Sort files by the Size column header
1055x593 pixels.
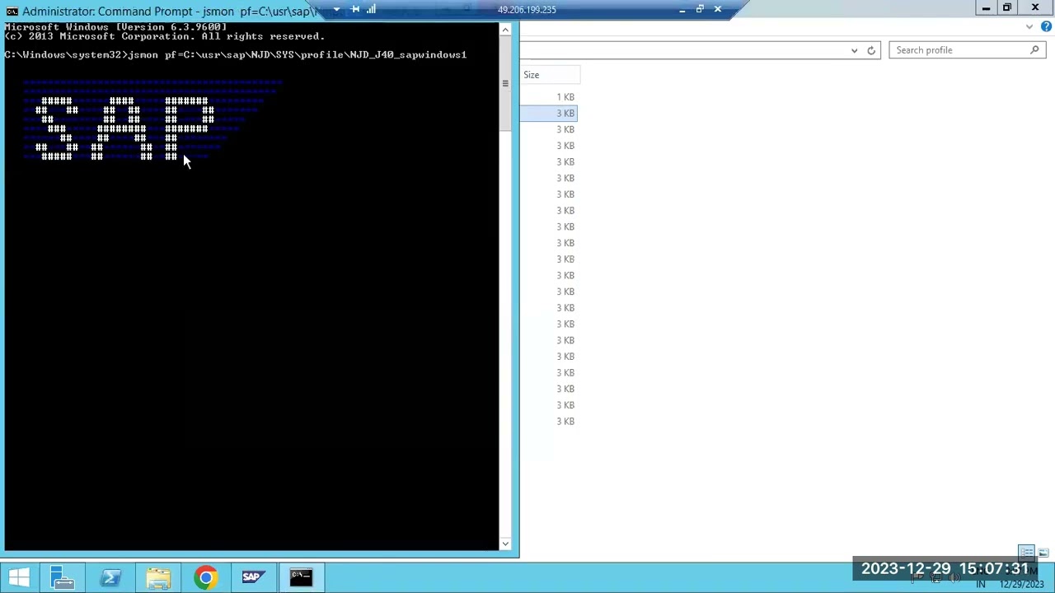pyautogui.click(x=550, y=75)
